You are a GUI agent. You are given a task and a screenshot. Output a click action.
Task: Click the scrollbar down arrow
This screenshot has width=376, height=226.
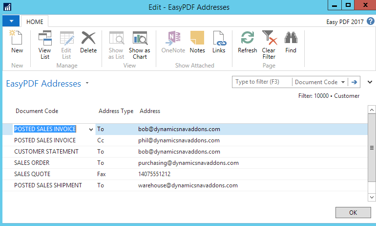[x=372, y=197]
